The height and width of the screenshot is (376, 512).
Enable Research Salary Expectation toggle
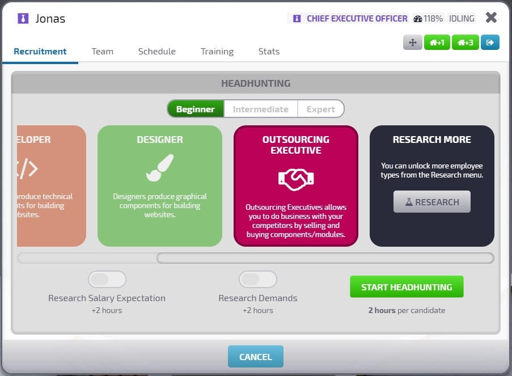click(x=107, y=280)
